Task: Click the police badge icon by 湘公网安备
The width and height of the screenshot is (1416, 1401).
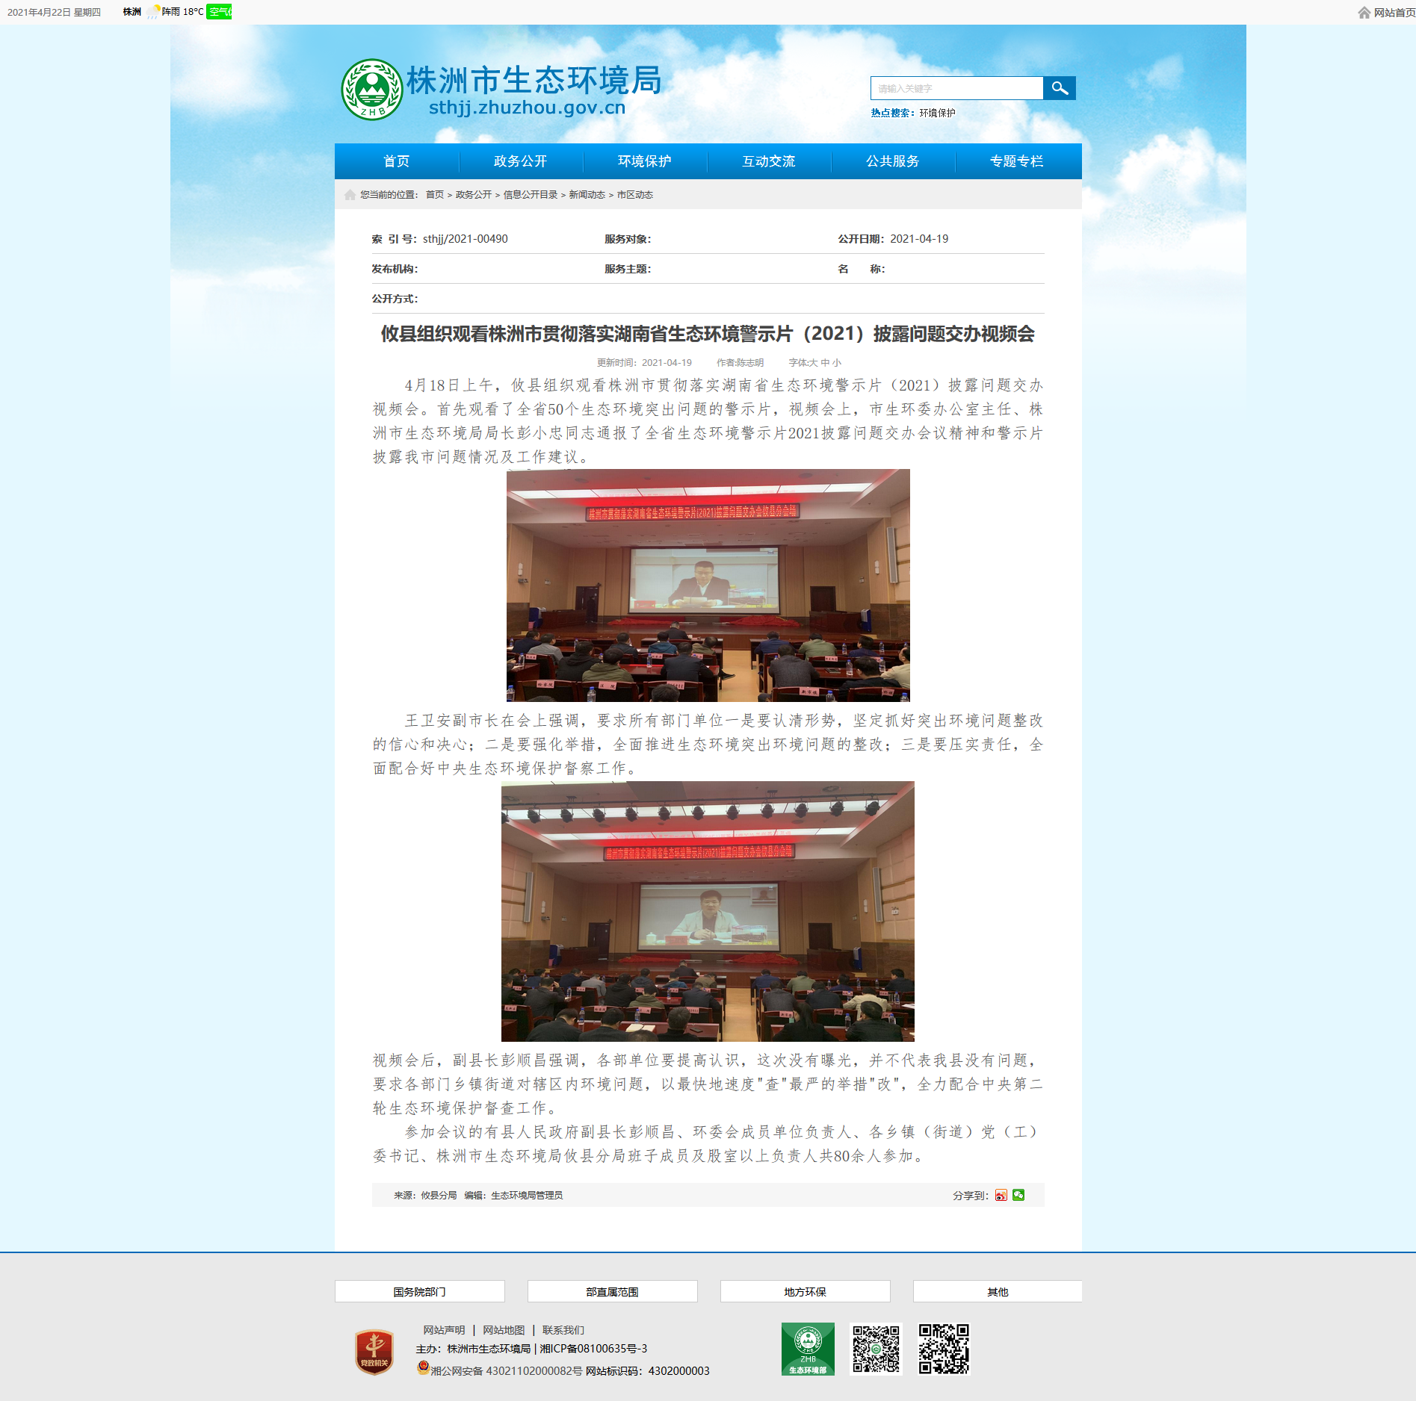Action: [x=423, y=1368]
